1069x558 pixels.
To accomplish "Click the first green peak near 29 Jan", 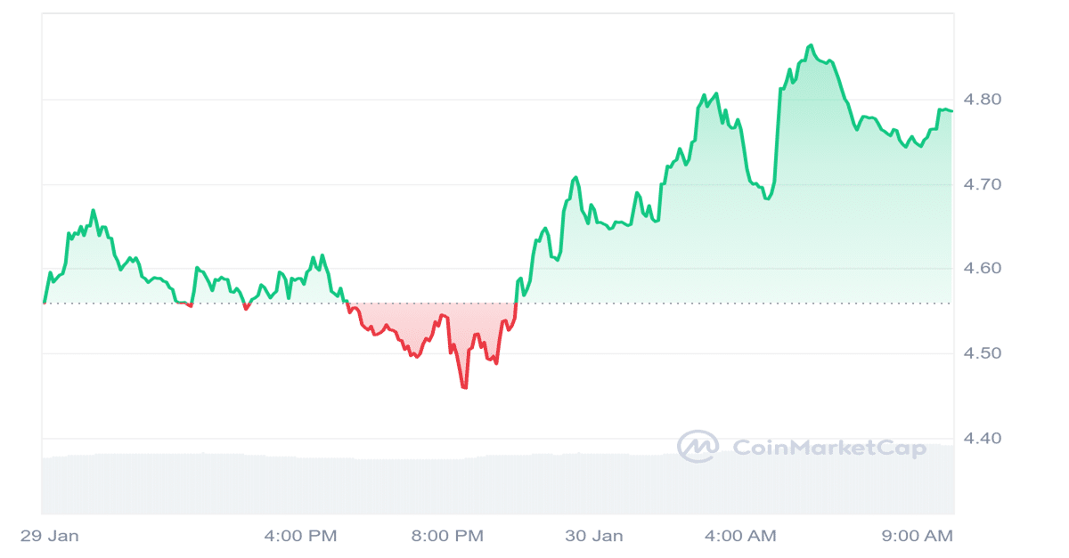I will coord(93,211).
